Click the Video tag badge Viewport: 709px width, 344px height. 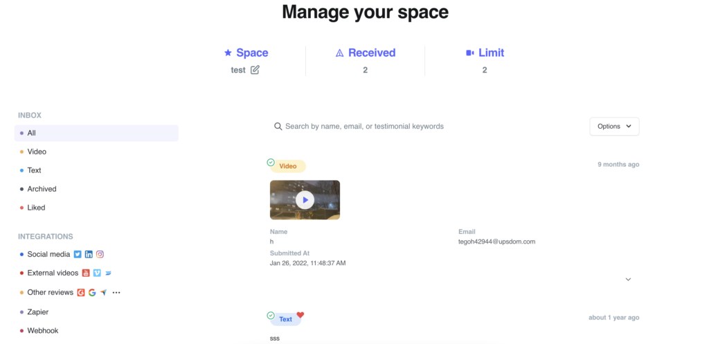288,166
